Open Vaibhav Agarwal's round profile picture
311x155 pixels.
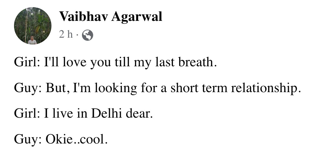(32, 26)
